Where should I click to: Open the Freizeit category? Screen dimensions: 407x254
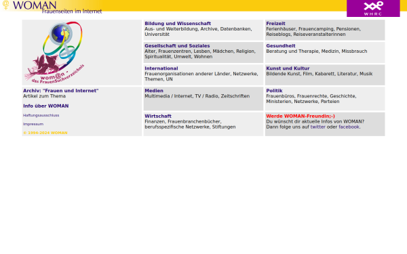coord(275,24)
